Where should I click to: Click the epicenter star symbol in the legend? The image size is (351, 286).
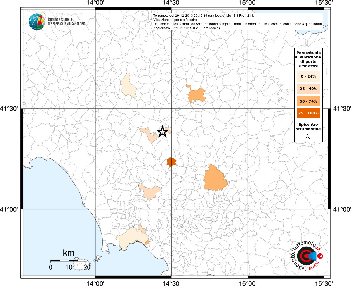(x=308, y=136)
